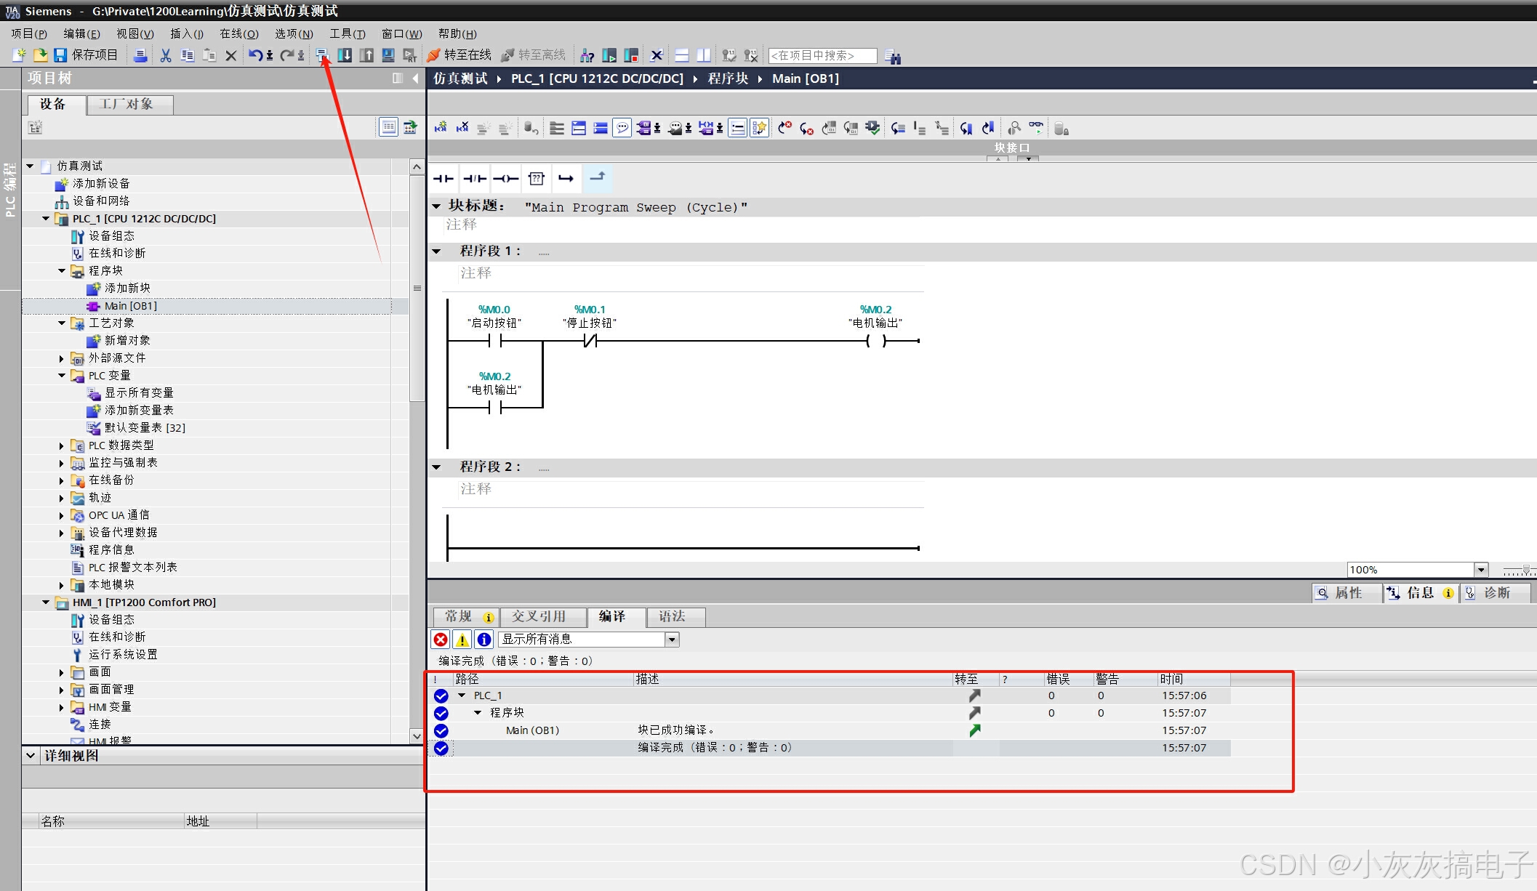Toggle information messages filter icon
The height and width of the screenshot is (891, 1537).
[483, 640]
